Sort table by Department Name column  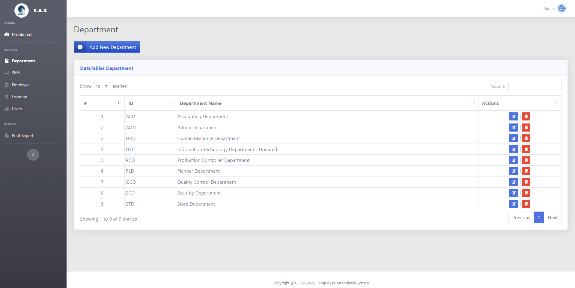[x=327, y=103]
